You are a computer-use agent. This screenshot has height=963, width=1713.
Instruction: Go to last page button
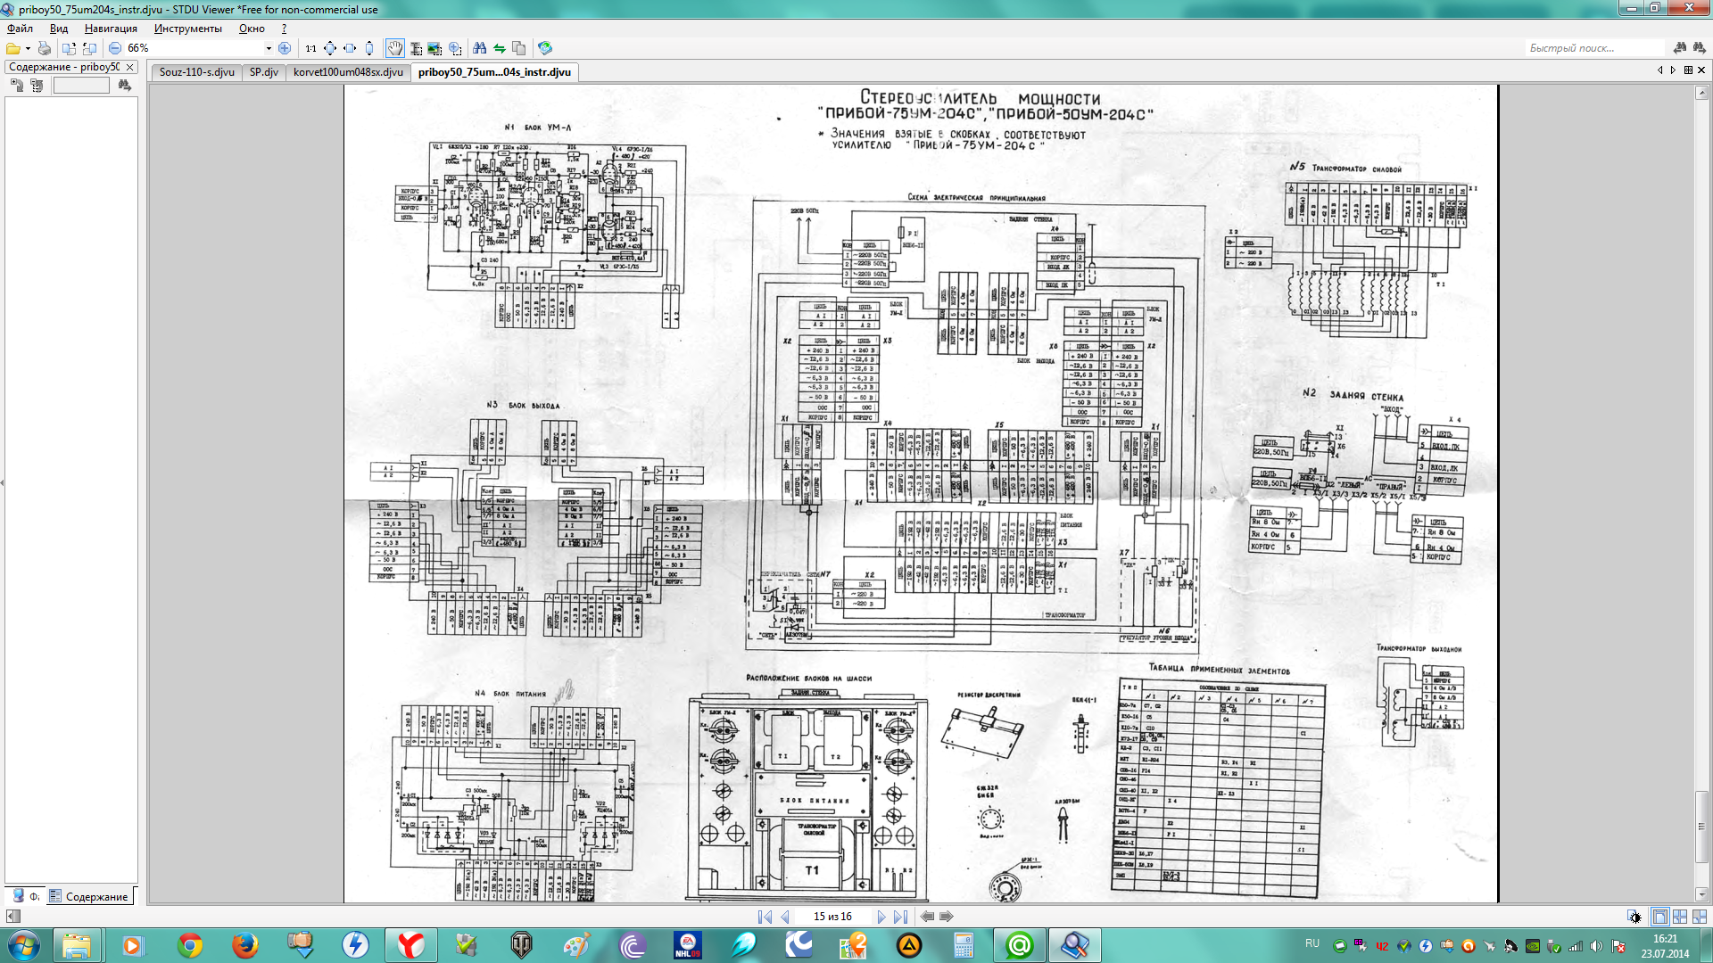pos(900,917)
